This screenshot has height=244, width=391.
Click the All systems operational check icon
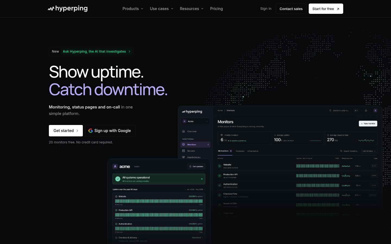(x=118, y=179)
